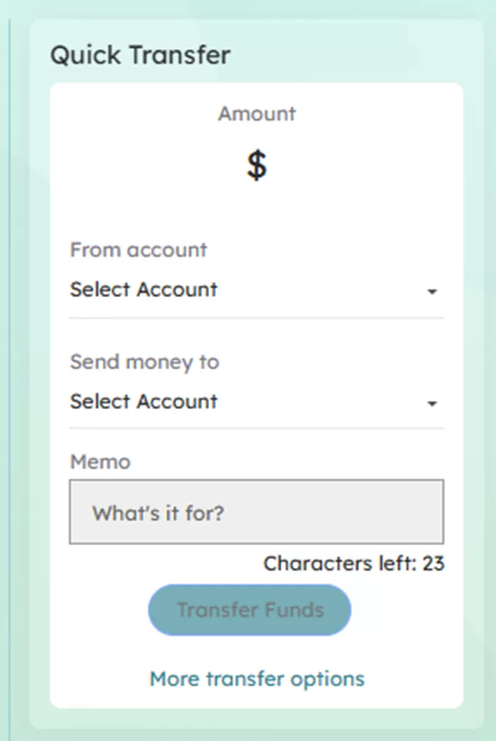Click the Characters left counter text
This screenshot has width=496, height=741.
point(354,563)
